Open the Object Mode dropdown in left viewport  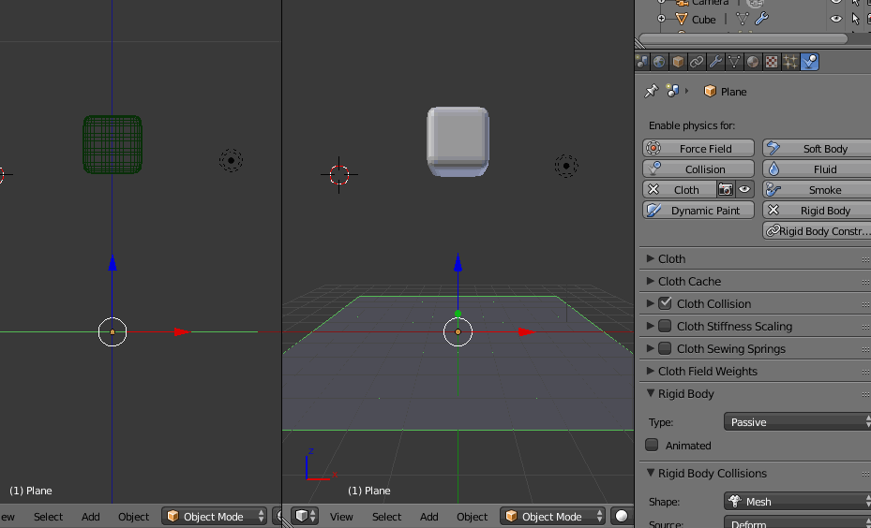pos(214,517)
